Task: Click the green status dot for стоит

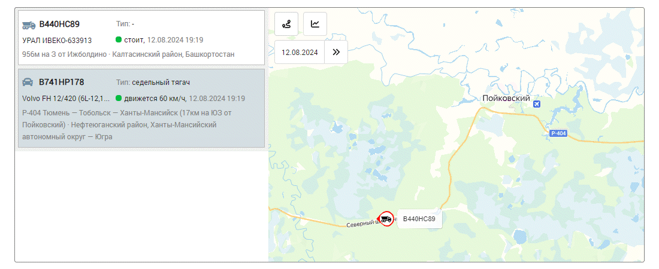Action: click(x=119, y=40)
